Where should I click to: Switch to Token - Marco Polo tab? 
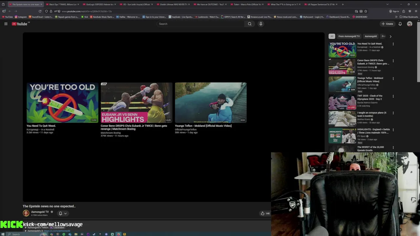click(247, 4)
